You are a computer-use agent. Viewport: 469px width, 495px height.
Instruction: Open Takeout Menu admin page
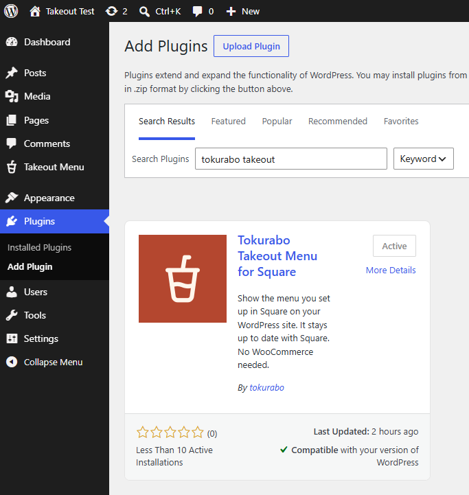(x=54, y=167)
